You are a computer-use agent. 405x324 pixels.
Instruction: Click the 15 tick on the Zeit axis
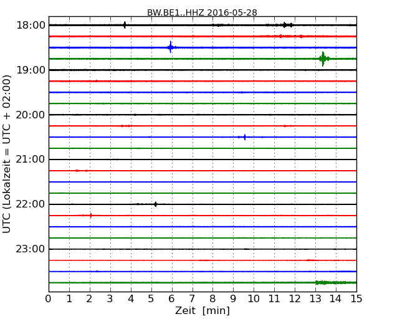click(x=356, y=298)
